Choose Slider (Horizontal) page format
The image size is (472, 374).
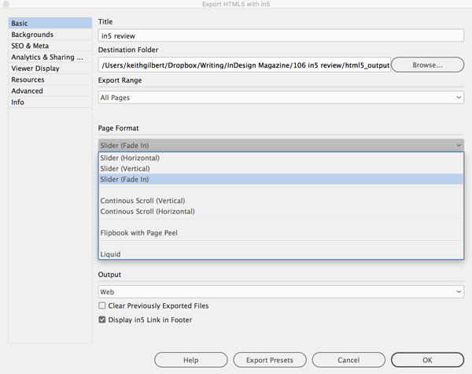[281, 158]
